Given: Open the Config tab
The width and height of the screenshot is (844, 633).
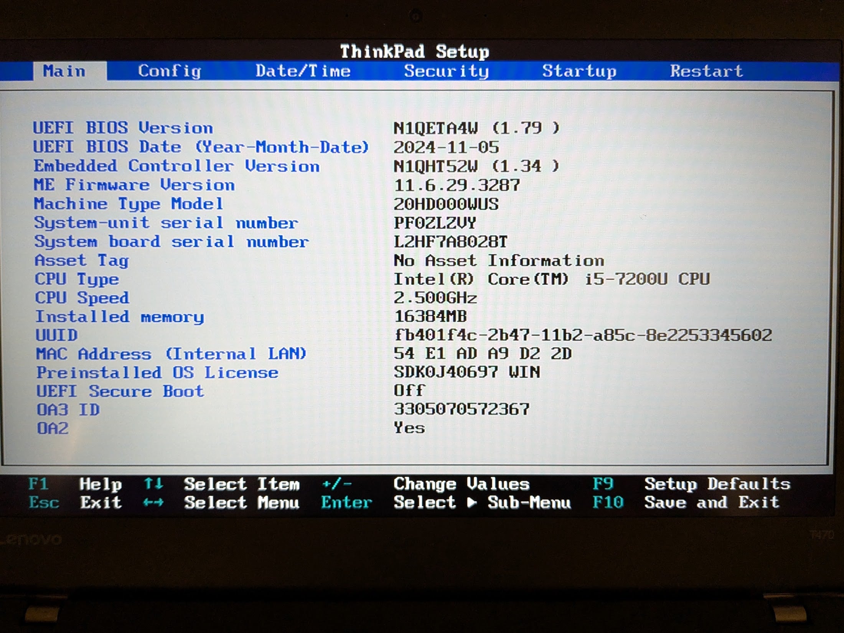Looking at the screenshot, I should (169, 71).
